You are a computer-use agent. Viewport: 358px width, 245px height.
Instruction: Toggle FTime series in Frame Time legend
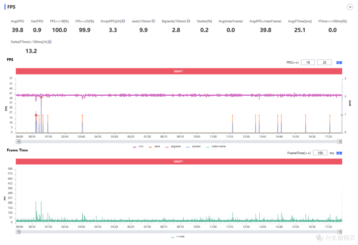pos(177,237)
